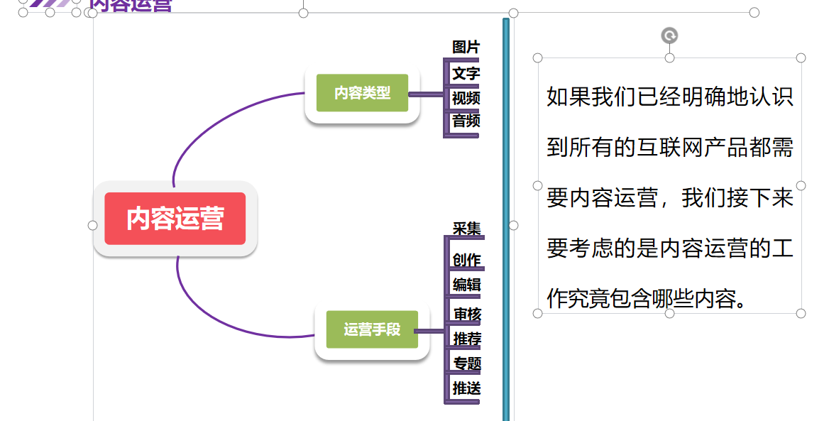
Task: Click the text line 要考虑的是内容运营的工
Action: coord(670,248)
